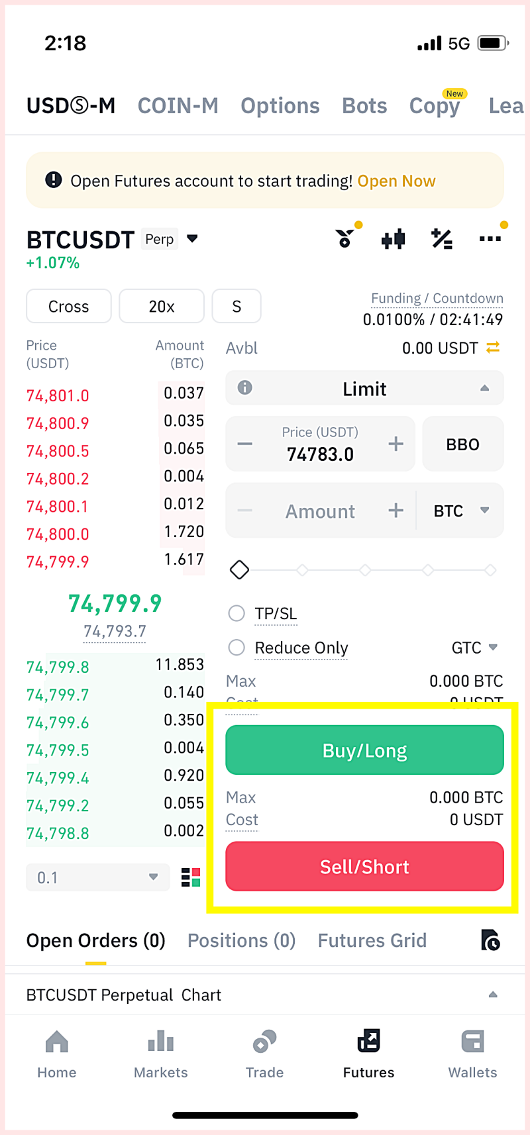Switch to the COIN-M tab

[x=178, y=105]
